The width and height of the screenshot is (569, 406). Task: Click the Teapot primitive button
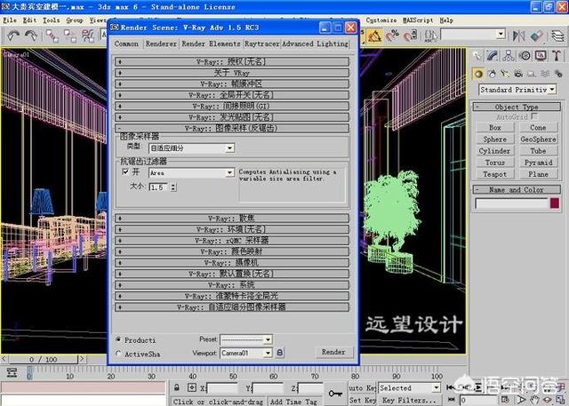[x=495, y=174]
